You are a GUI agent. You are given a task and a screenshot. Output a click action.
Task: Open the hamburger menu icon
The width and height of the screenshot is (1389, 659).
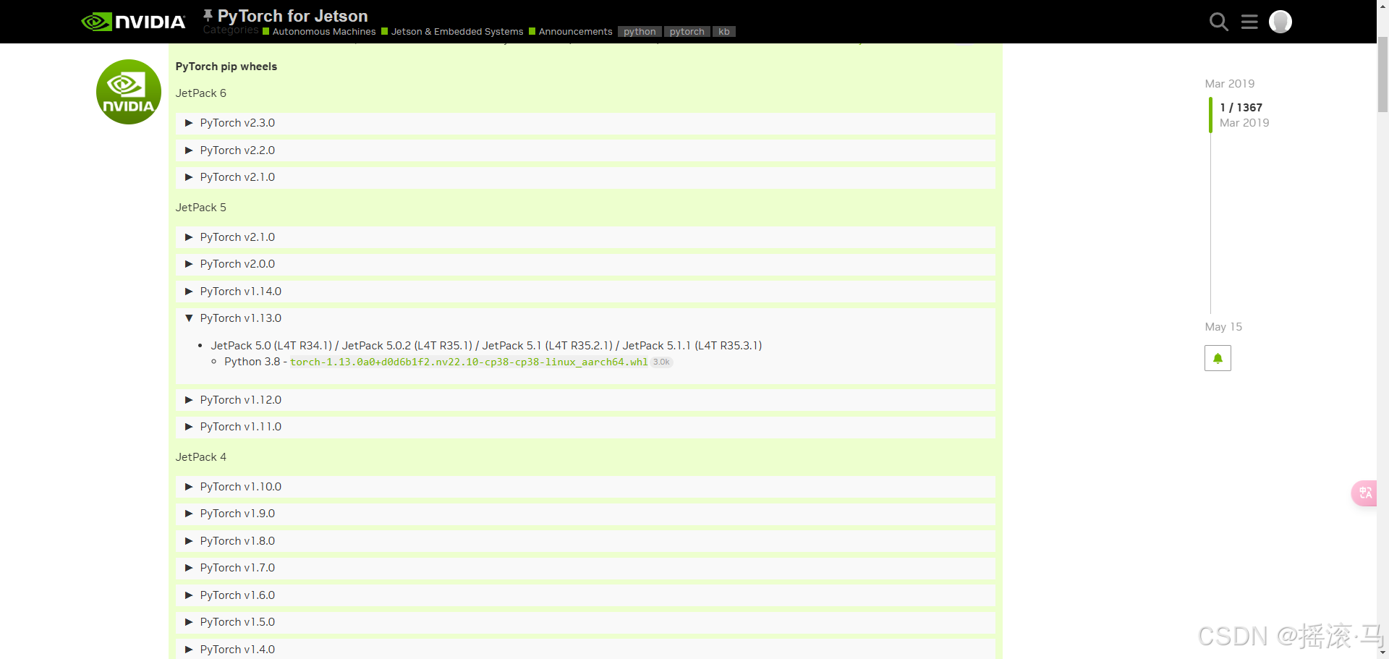tap(1249, 22)
